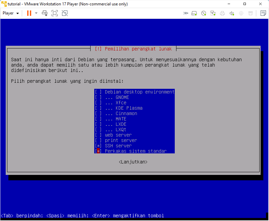This screenshot has width=269, height=221.
Task: Send Ctrl+Alt+Del to the virtual machine
Action: [45, 13]
